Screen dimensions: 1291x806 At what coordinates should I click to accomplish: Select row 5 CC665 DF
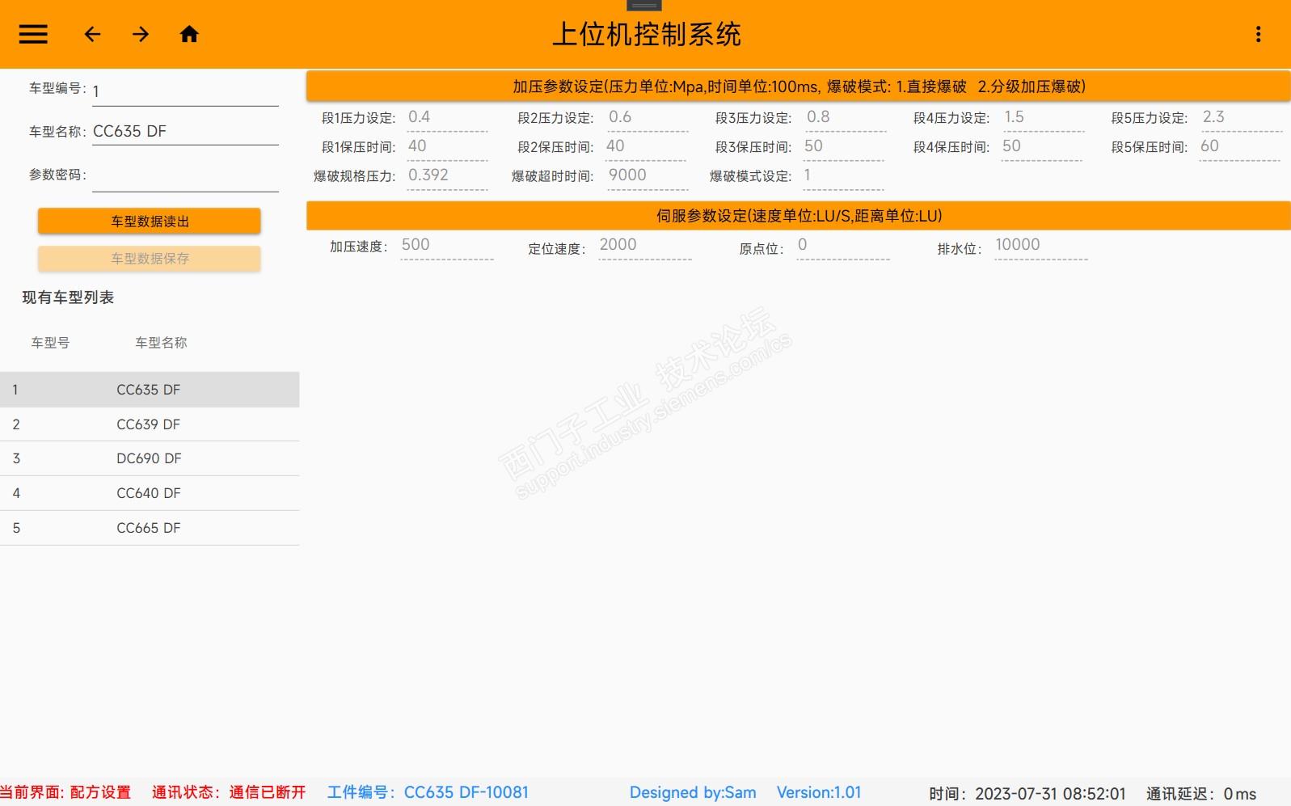(x=150, y=528)
